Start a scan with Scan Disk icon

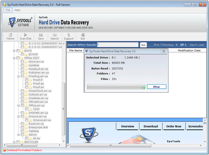click(x=25, y=35)
